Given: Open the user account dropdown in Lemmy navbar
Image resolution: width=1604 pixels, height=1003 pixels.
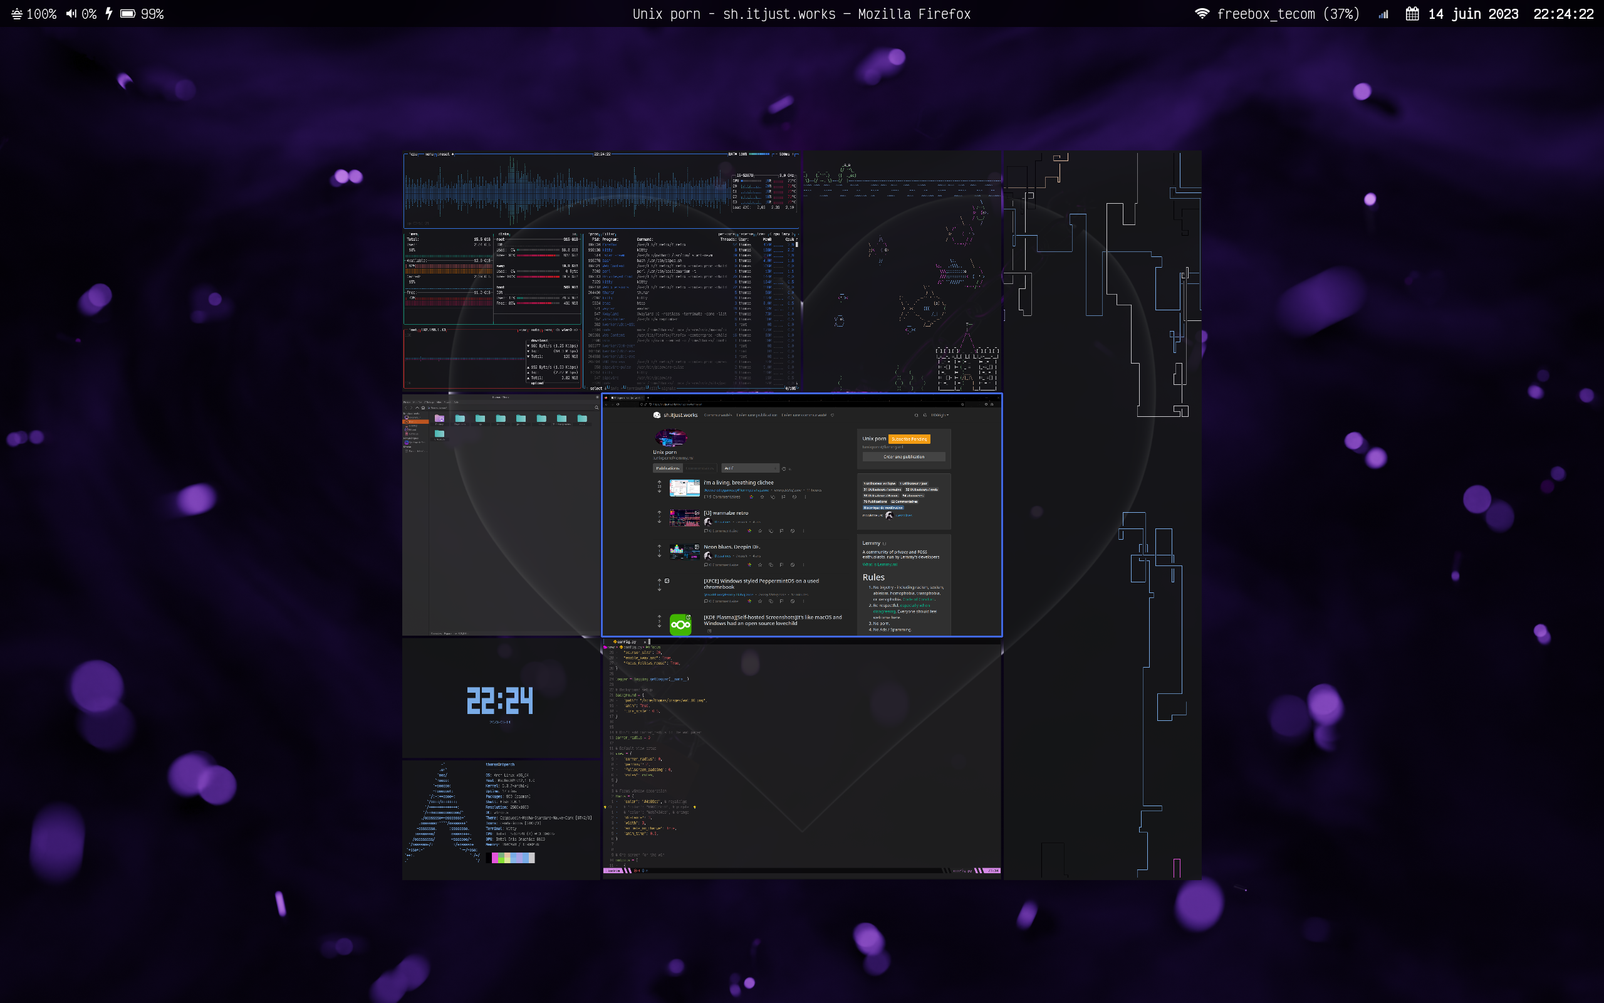Looking at the screenshot, I should (939, 415).
